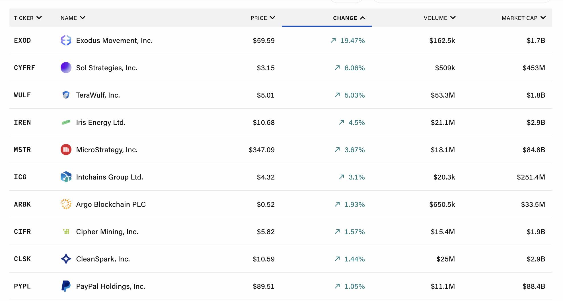
Task: Click the $53.3M volume value
Action: 443,95
